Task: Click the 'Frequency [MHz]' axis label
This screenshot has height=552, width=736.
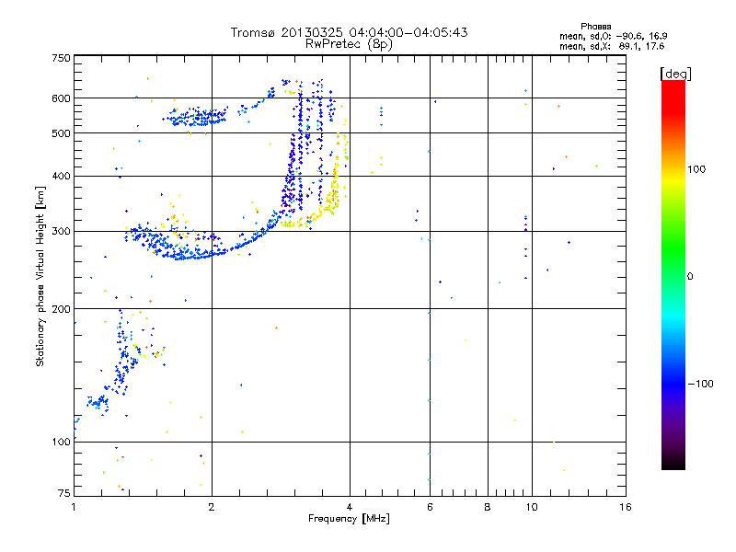Action: (x=349, y=519)
